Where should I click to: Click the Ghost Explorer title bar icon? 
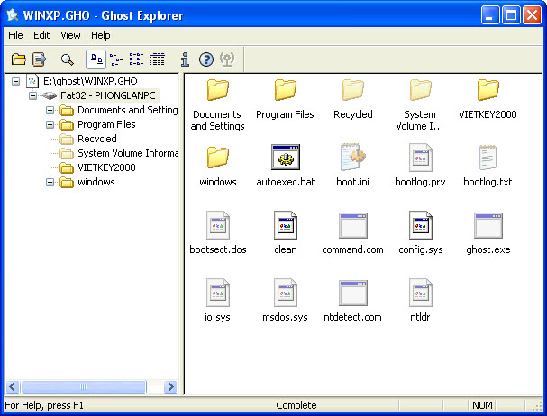(13, 15)
